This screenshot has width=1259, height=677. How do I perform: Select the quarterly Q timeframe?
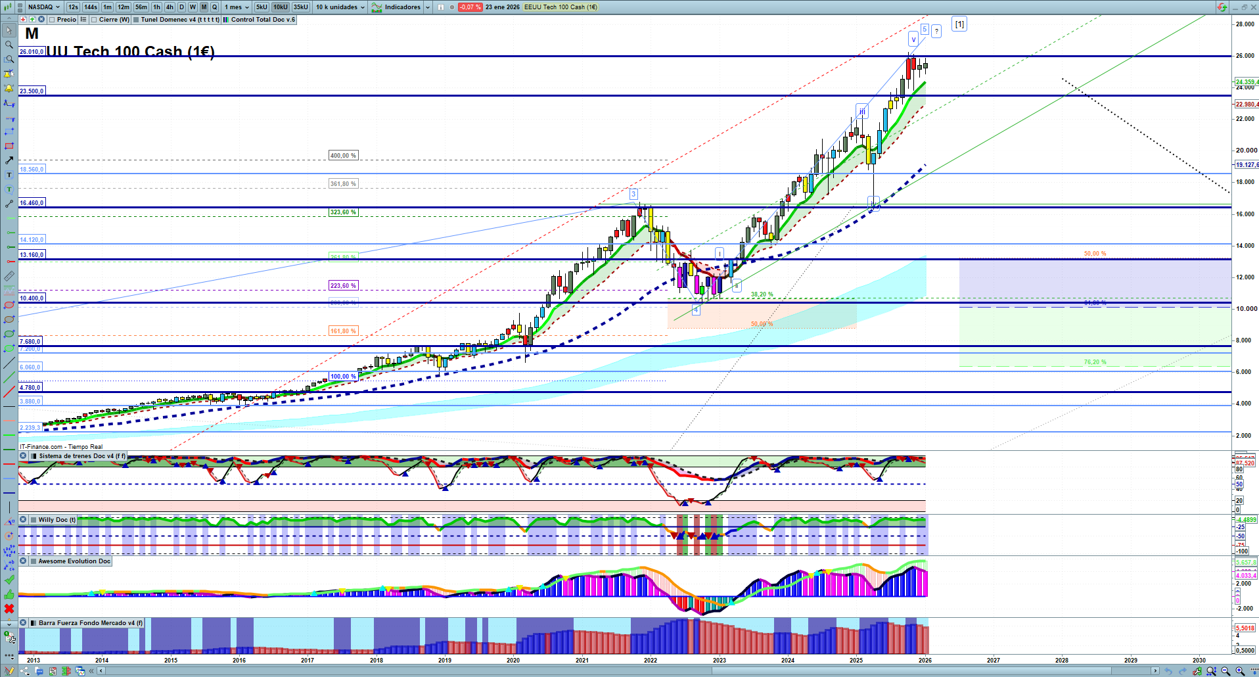click(x=214, y=7)
